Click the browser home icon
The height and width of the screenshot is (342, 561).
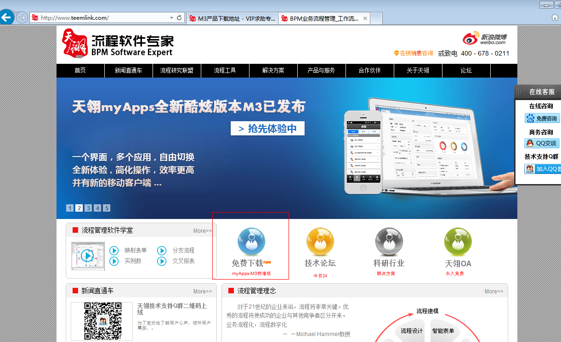click(555, 17)
